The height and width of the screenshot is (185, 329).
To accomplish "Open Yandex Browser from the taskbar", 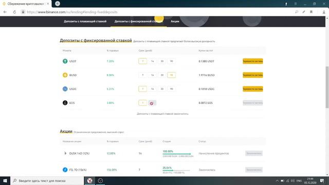I will pyautogui.click(x=89, y=180).
